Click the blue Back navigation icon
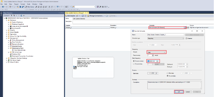The height and width of the screenshot is (97, 214). [x=3, y=7]
